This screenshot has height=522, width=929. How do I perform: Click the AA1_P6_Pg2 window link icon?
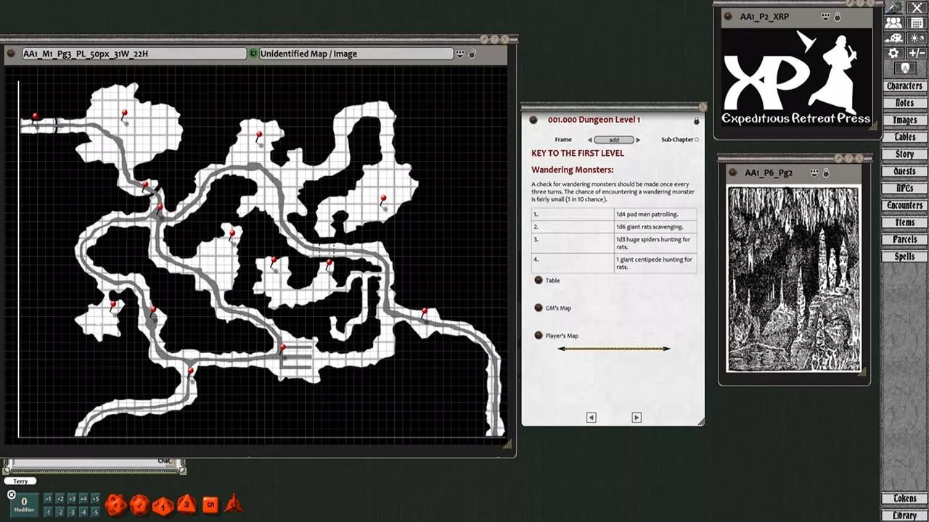(732, 173)
